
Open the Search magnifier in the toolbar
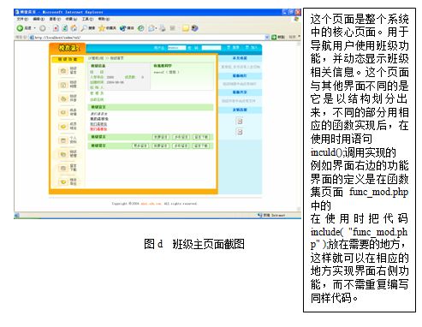(84, 28)
